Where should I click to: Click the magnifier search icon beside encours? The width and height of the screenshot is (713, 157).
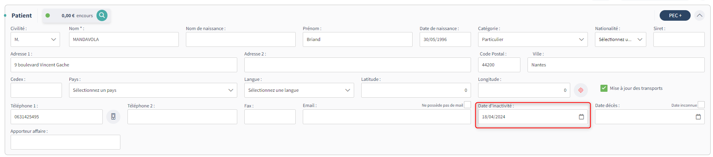click(x=102, y=16)
